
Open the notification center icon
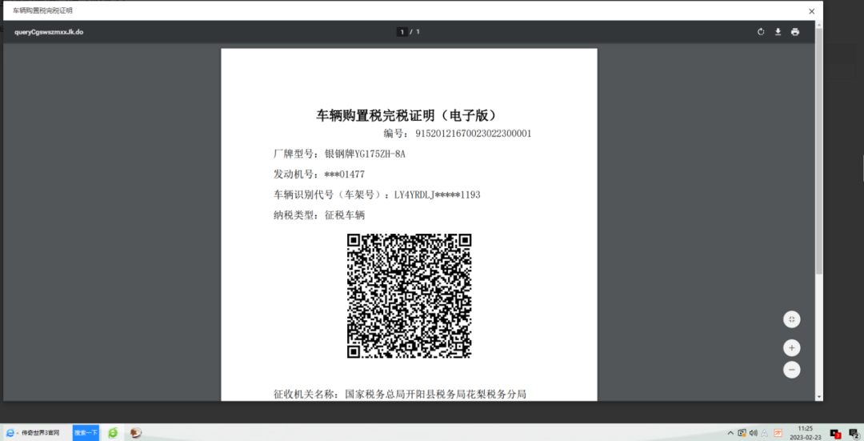click(854, 433)
